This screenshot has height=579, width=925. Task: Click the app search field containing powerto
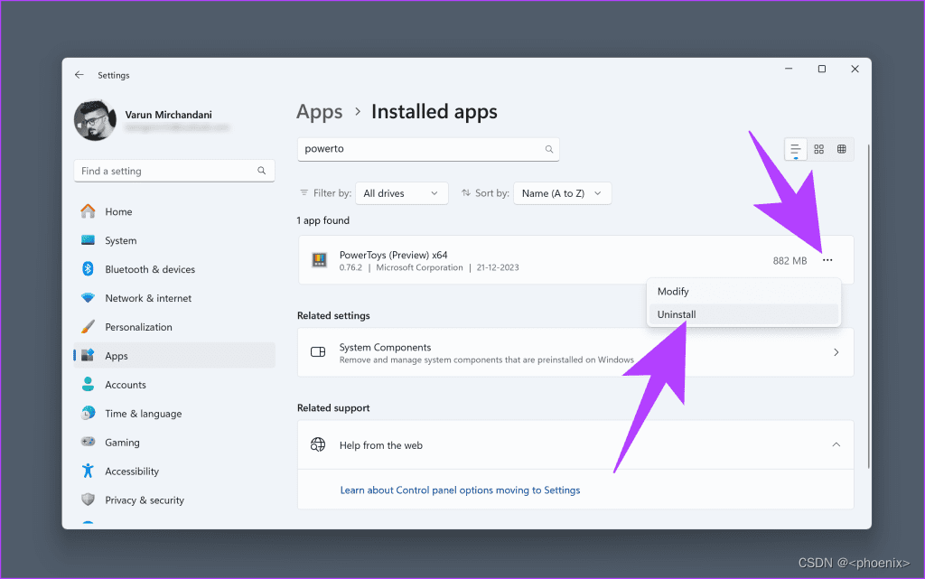pos(428,149)
